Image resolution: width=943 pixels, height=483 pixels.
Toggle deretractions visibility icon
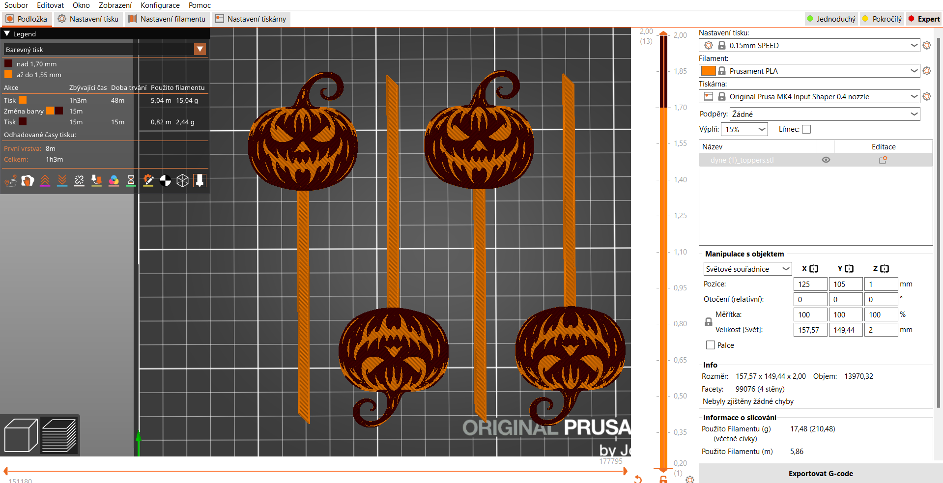coord(62,181)
